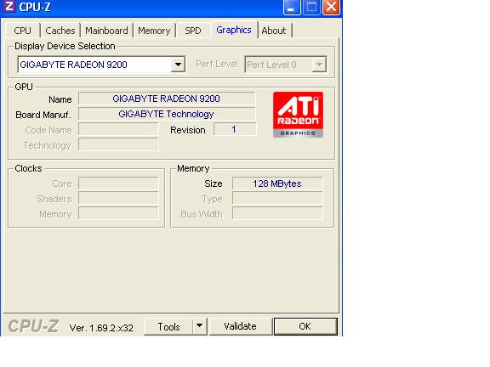Expand the Tools dropdown arrow

tap(200, 327)
